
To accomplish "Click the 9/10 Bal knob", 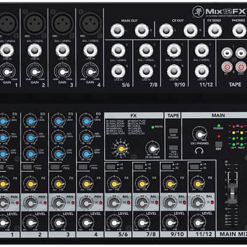I will point(170,203).
